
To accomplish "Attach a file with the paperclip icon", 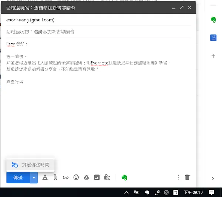I will click(55, 177).
